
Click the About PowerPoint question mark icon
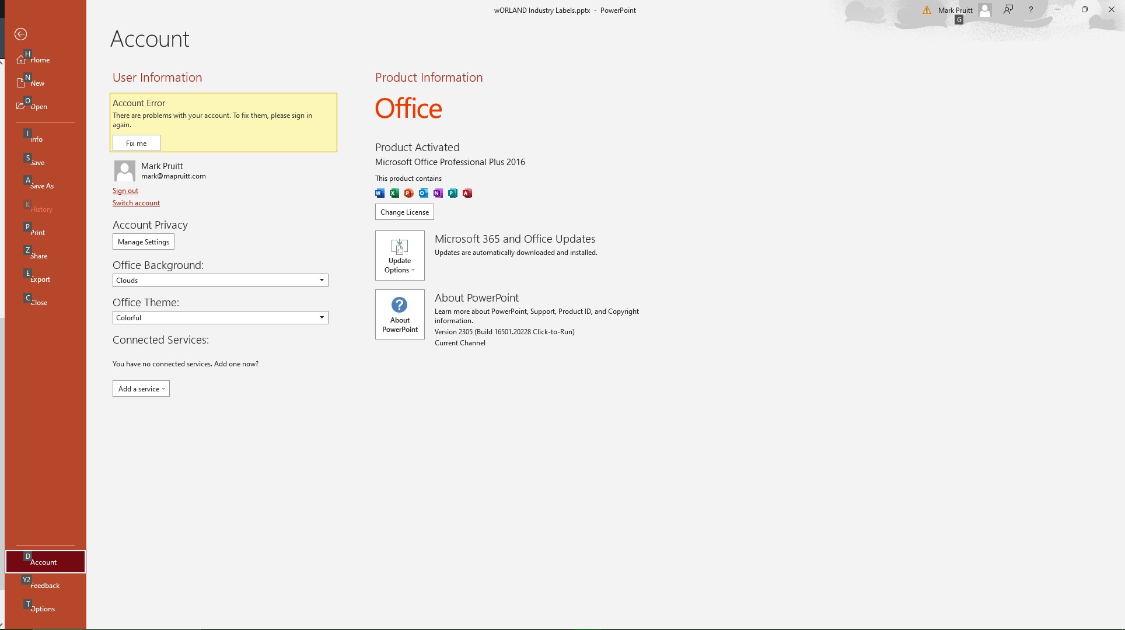point(399,304)
